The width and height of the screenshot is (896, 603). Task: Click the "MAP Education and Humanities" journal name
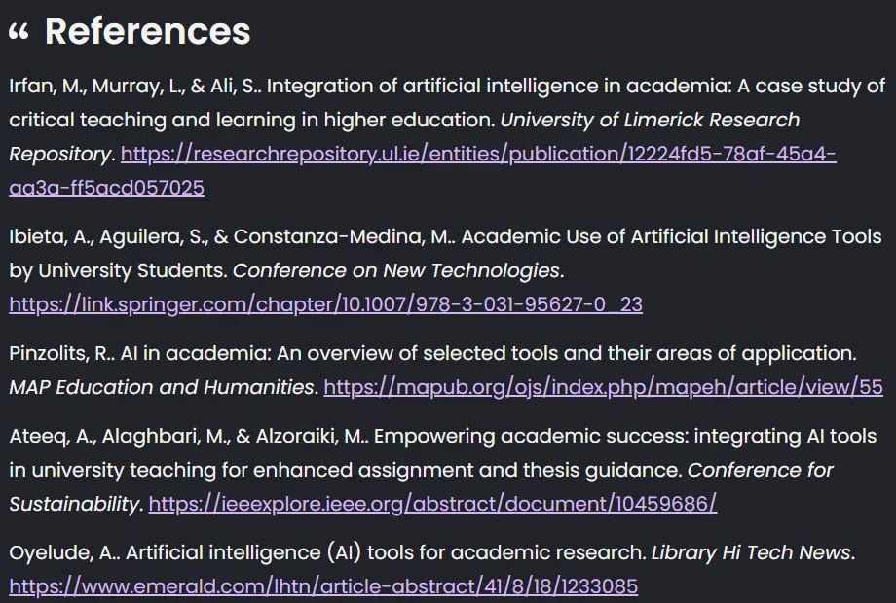click(161, 387)
